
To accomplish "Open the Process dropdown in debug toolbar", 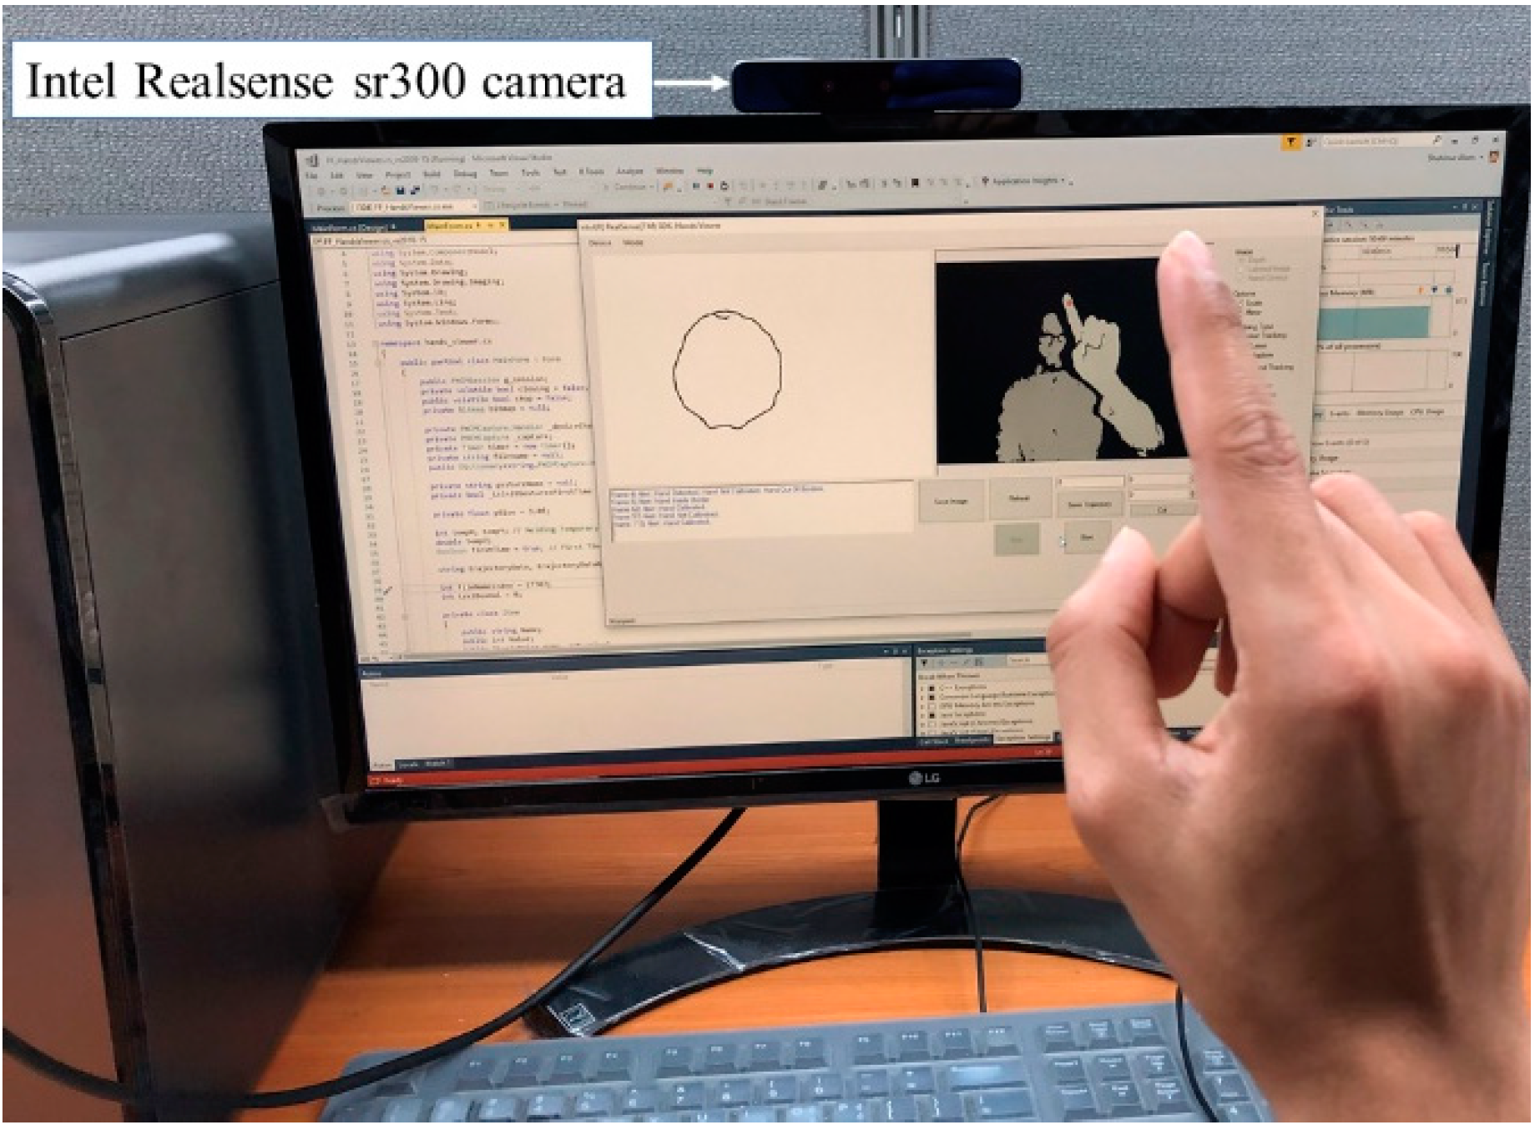I will 414,206.
